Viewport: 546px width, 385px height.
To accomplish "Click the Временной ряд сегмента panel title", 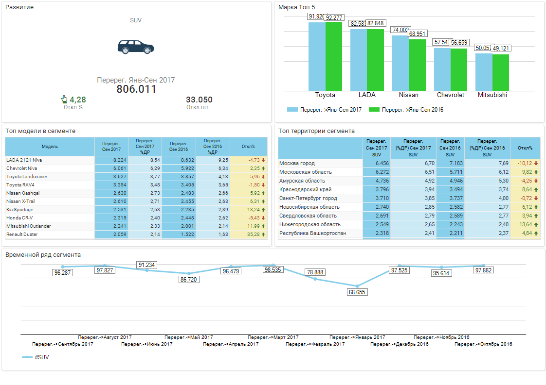I will [x=43, y=255].
